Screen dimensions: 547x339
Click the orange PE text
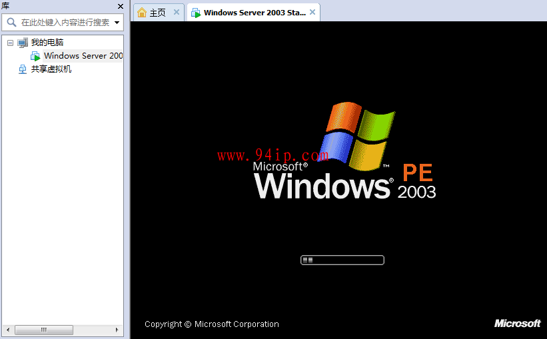(x=418, y=172)
